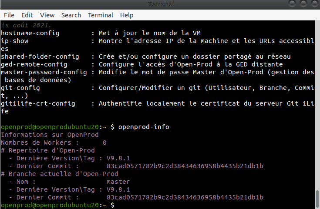The height and width of the screenshot is (209, 320).
Task: Click the master branch name value
Action: 117,182
